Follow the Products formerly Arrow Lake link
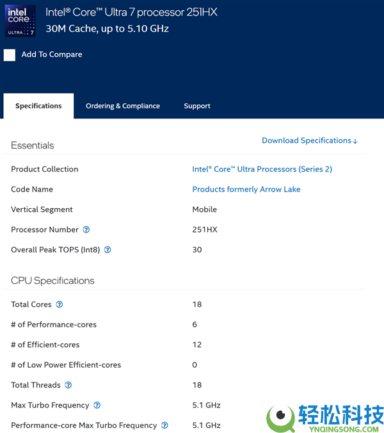The image size is (384, 433). [246, 190]
